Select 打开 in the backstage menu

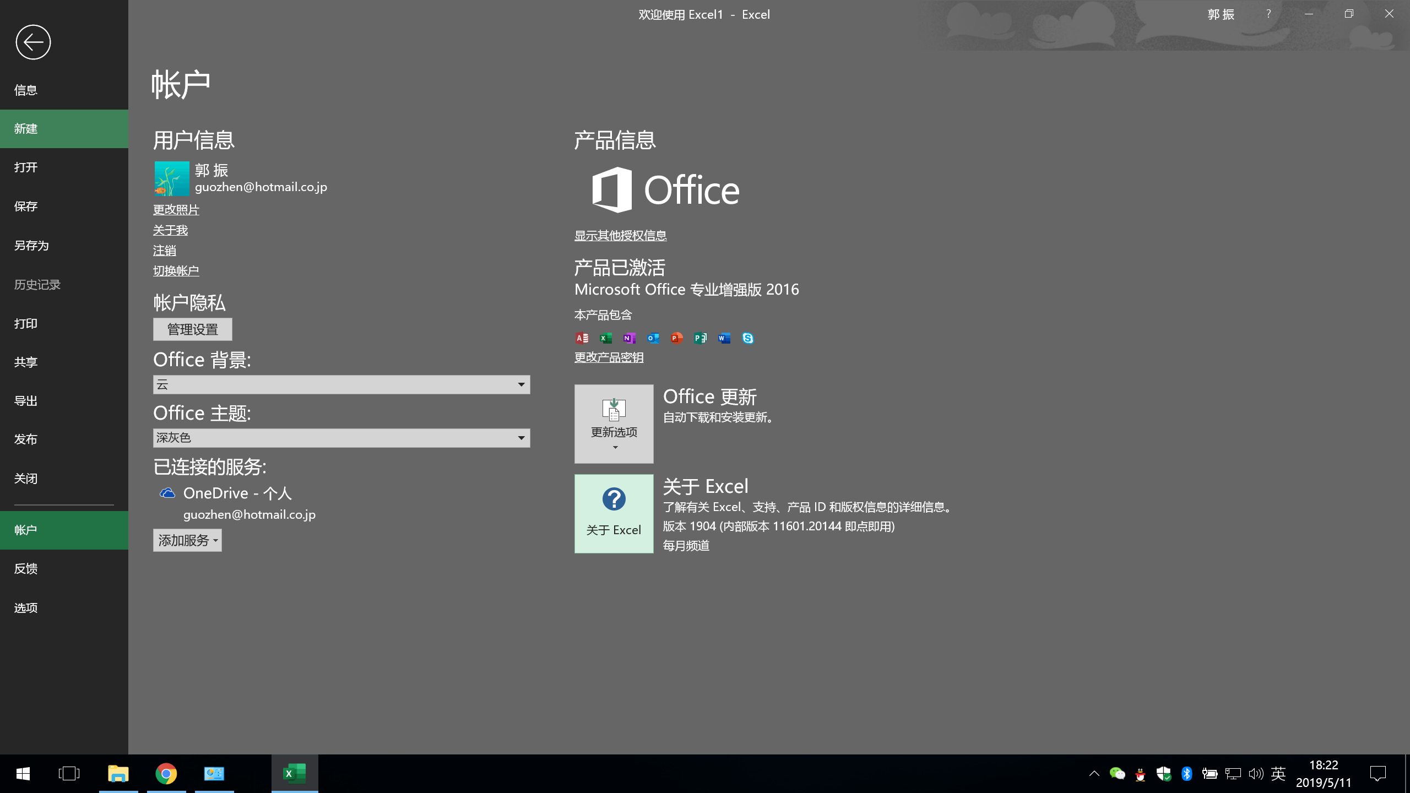(64, 167)
